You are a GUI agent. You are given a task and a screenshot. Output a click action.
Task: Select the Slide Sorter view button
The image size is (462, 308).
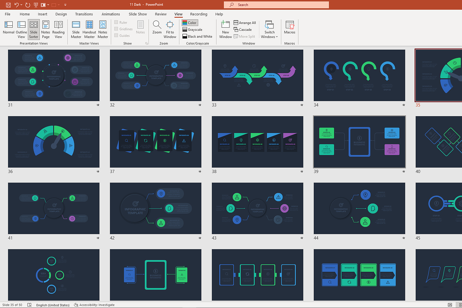click(x=33, y=29)
